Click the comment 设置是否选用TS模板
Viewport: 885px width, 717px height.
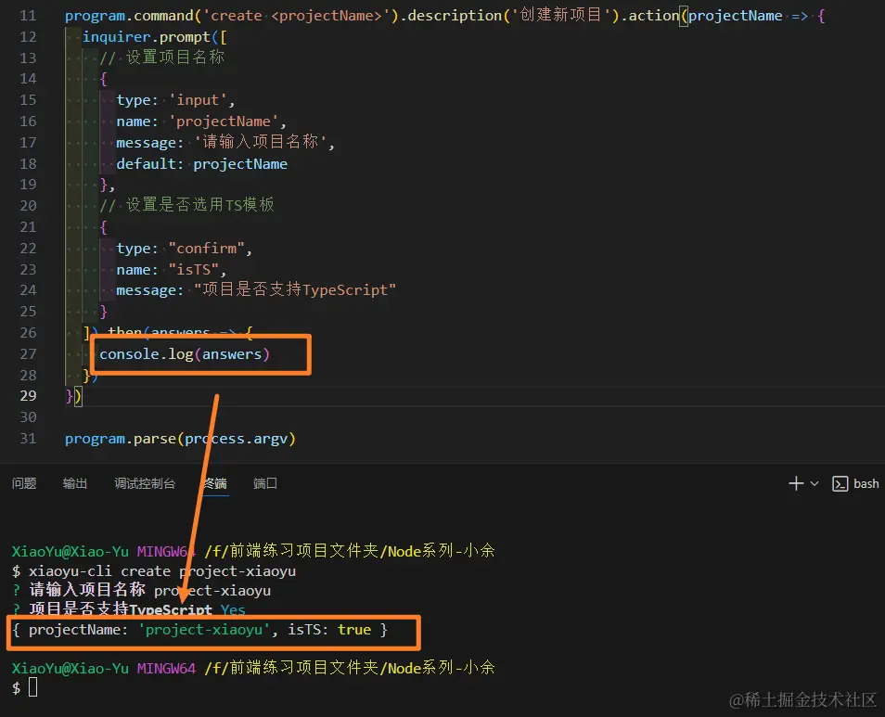click(186, 205)
